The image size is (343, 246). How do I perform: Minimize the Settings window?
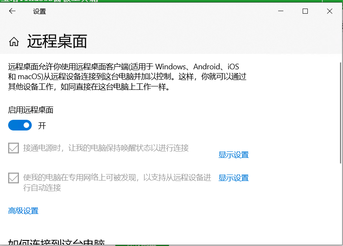(281, 12)
